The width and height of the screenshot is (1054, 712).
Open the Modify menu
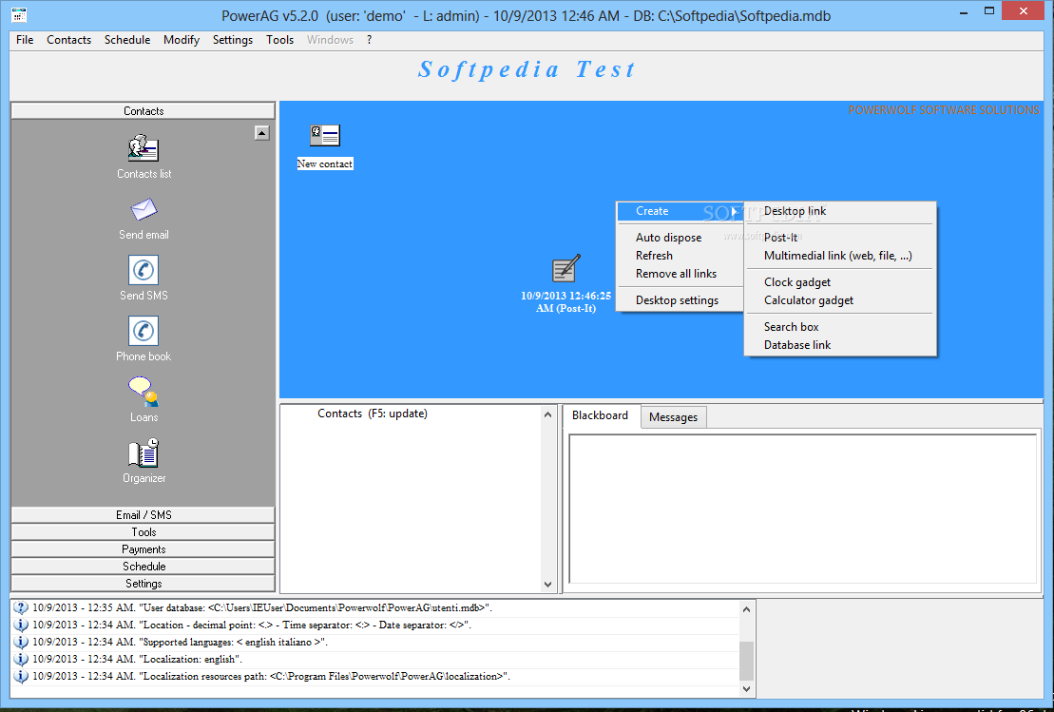point(182,40)
